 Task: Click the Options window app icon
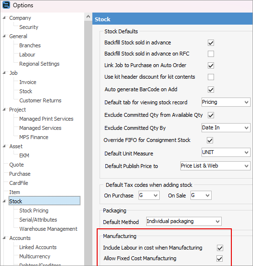click(x=6, y=5)
